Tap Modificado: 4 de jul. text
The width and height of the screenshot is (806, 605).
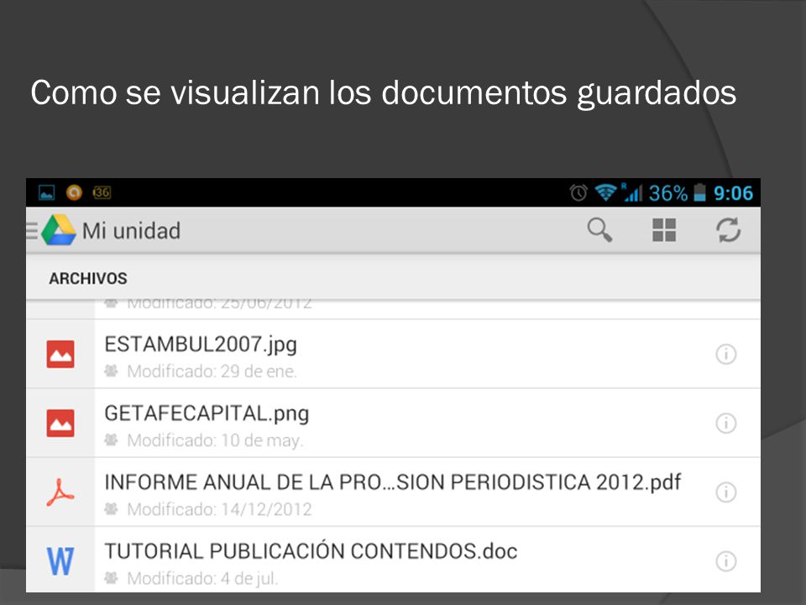pos(202,578)
